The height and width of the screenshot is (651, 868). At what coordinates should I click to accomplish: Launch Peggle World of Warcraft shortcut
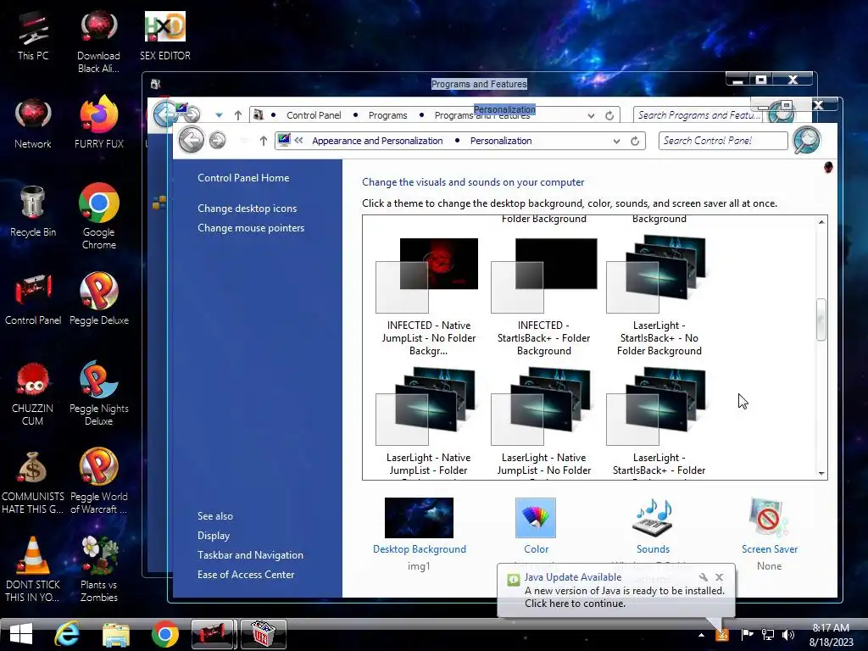[98, 481]
